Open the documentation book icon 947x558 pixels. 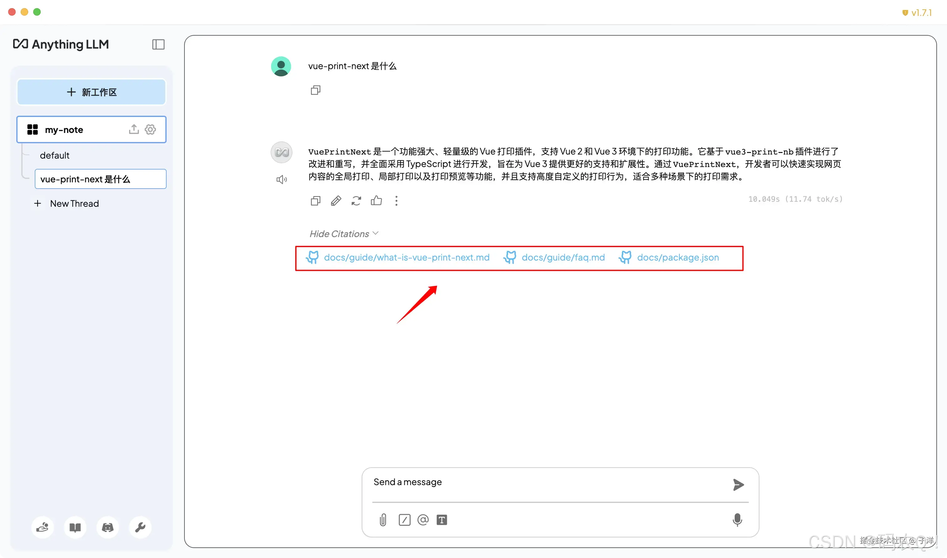coord(75,527)
